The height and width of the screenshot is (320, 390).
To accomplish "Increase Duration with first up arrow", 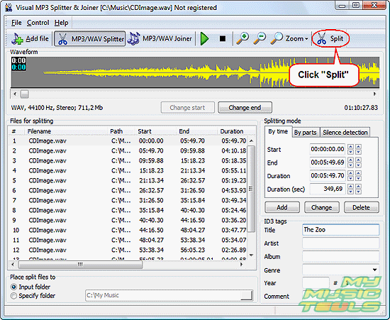I will coord(351,173).
